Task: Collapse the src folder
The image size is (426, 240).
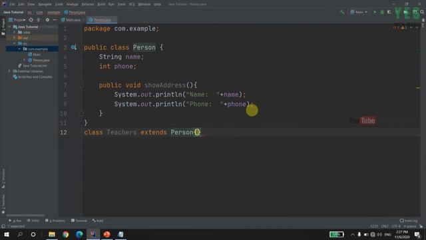Action: click(x=15, y=43)
